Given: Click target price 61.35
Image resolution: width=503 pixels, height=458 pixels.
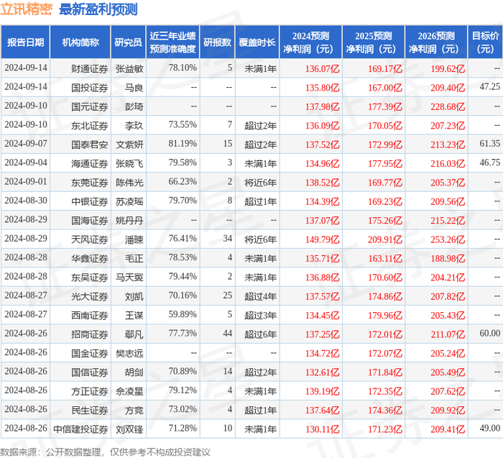Looking at the screenshot, I should (490, 144).
